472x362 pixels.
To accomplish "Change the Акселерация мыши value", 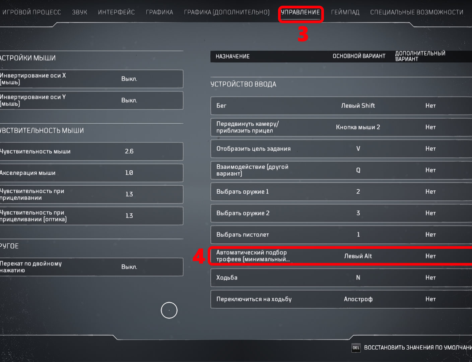I will coord(129,173).
